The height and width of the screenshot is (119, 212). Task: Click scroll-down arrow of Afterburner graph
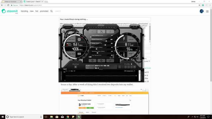click(139, 80)
